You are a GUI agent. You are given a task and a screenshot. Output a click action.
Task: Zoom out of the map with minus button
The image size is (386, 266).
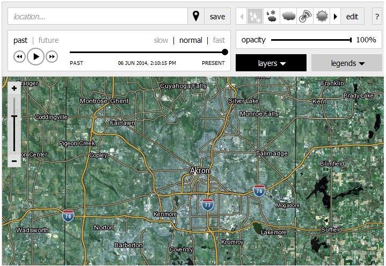14,161
